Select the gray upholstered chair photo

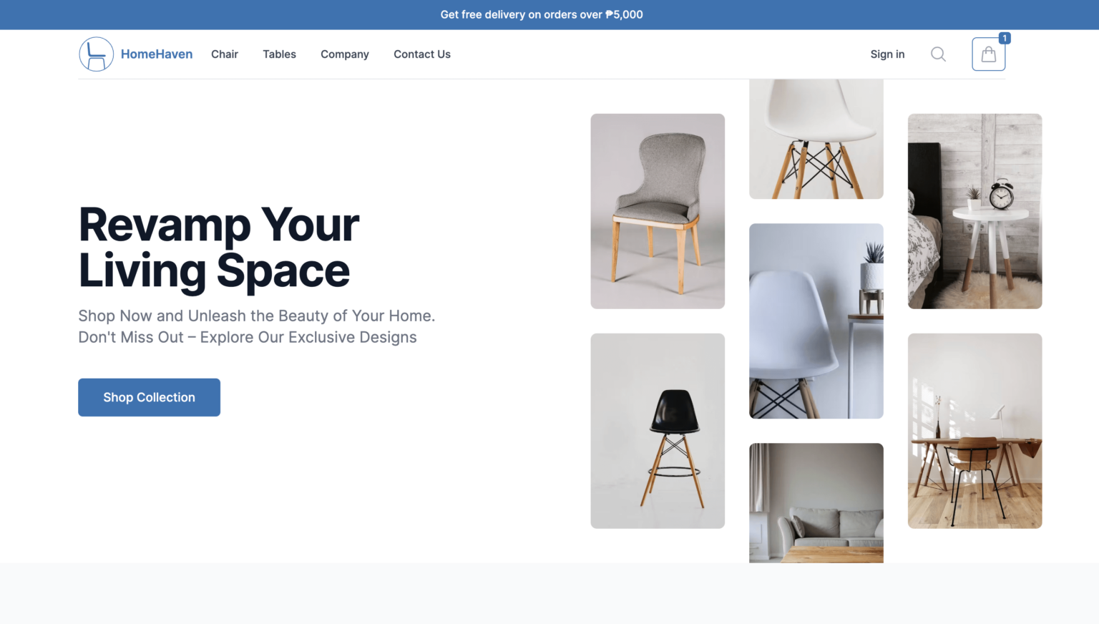coord(658,211)
